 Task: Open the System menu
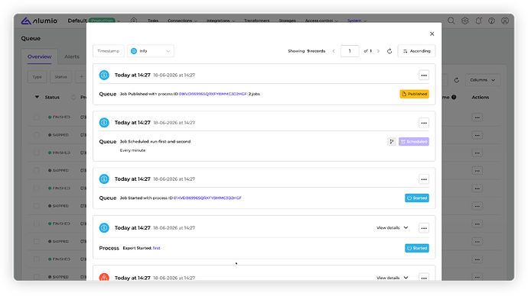[x=357, y=21]
